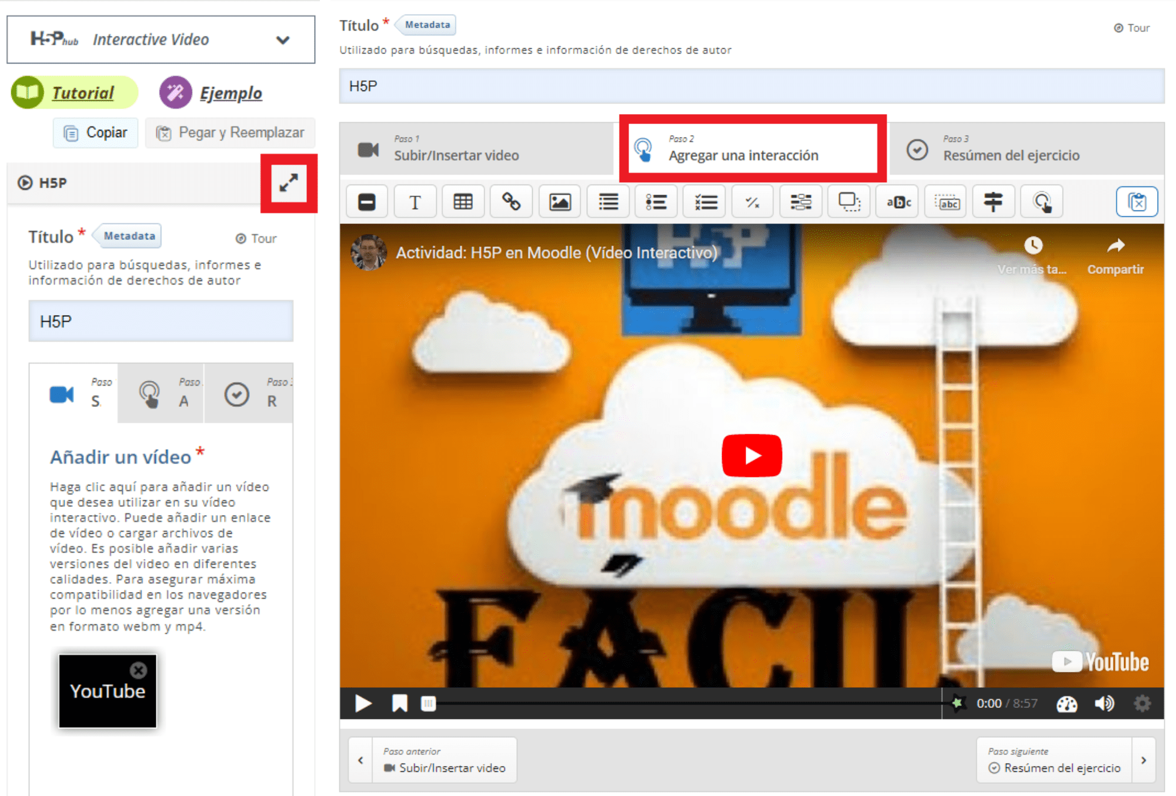Viewport: 1176px width, 796px height.
Task: Remove the YouTube video with the X icon
Action: tap(138, 670)
